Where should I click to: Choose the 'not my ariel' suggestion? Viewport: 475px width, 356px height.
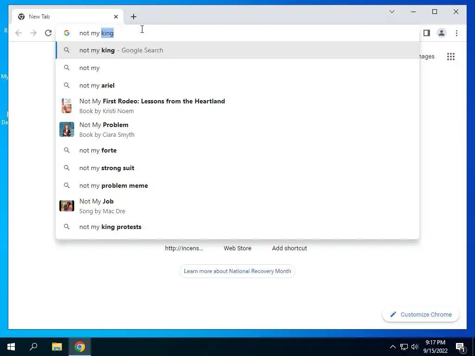[x=237, y=85]
